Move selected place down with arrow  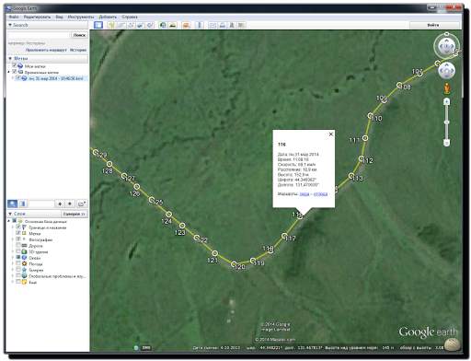pyautogui.click(x=70, y=204)
